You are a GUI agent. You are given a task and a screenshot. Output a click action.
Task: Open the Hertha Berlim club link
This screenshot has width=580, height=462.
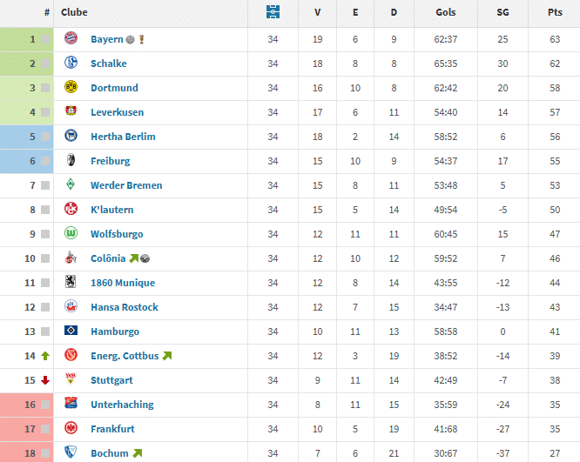pos(123,137)
